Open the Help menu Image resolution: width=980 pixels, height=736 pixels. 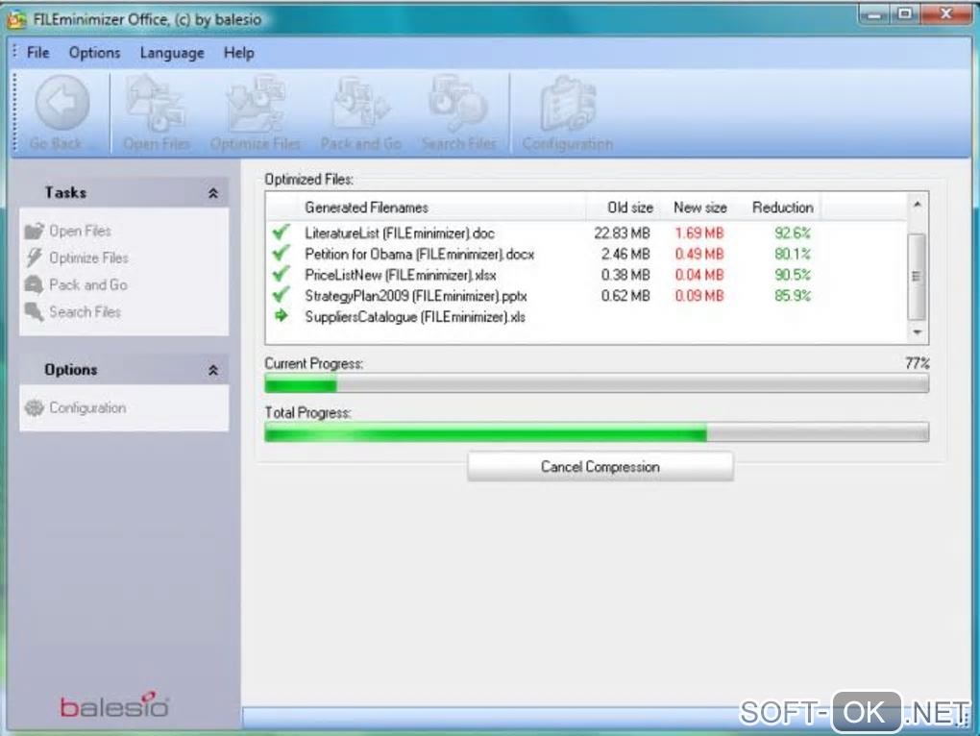[x=238, y=53]
